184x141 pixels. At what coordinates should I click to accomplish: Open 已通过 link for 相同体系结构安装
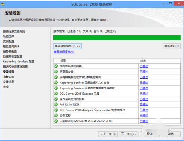144,66
